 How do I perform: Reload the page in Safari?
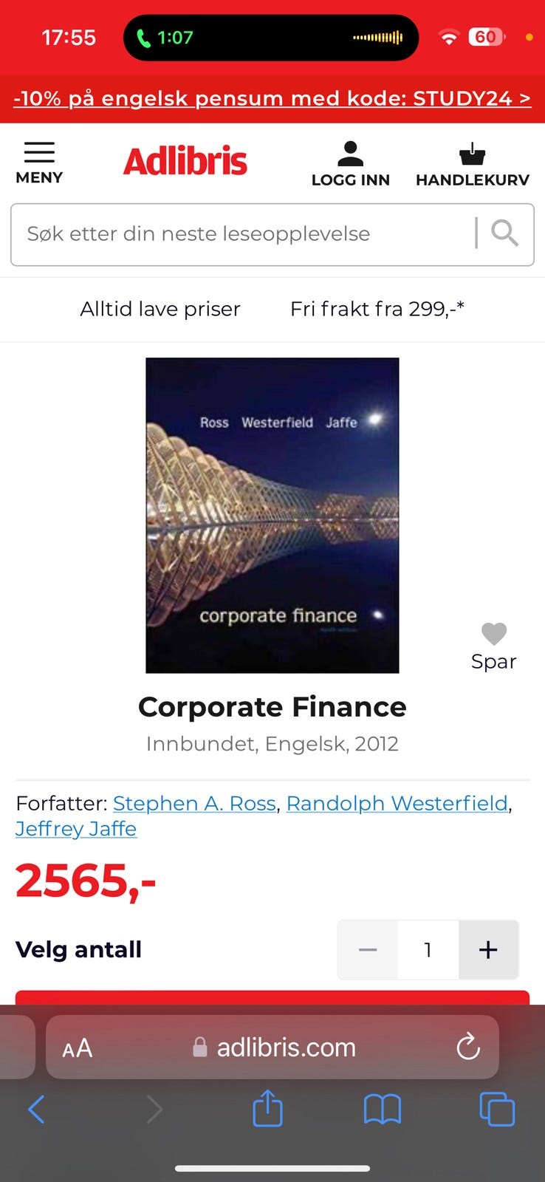tap(468, 1047)
